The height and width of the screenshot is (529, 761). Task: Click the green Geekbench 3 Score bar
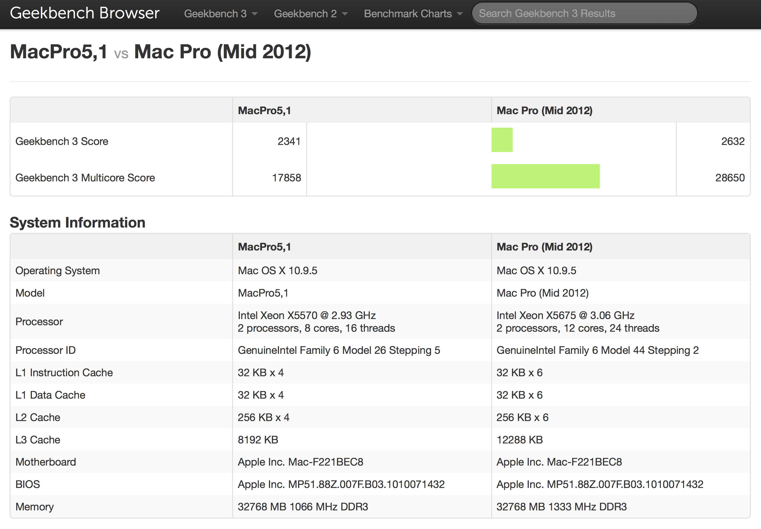[x=502, y=140]
